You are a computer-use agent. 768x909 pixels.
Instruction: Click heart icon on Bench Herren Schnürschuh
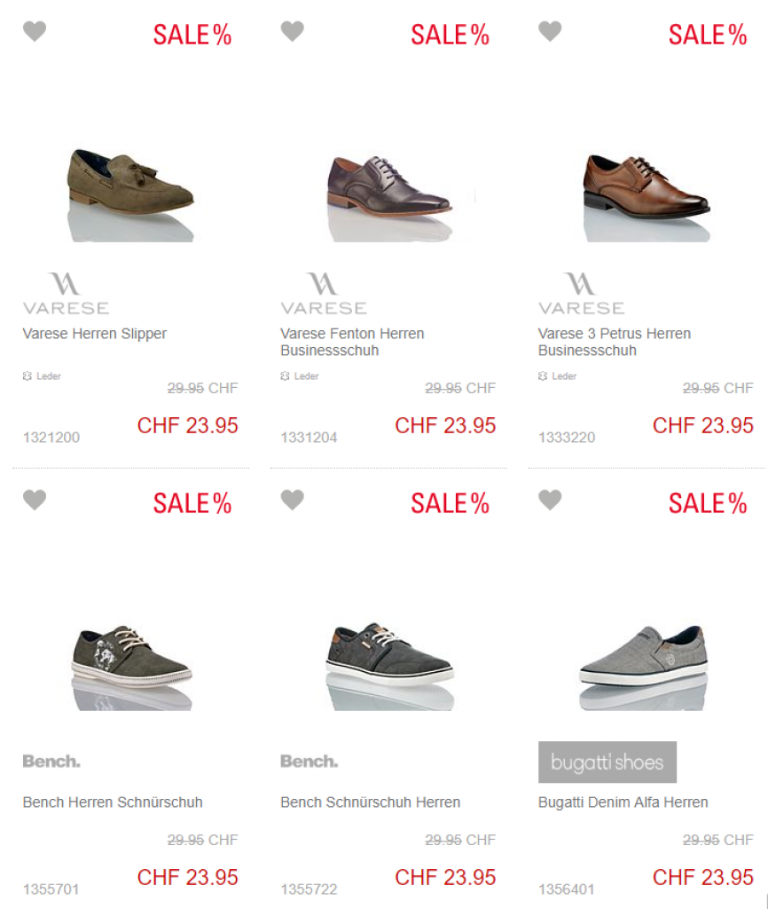[x=34, y=500]
